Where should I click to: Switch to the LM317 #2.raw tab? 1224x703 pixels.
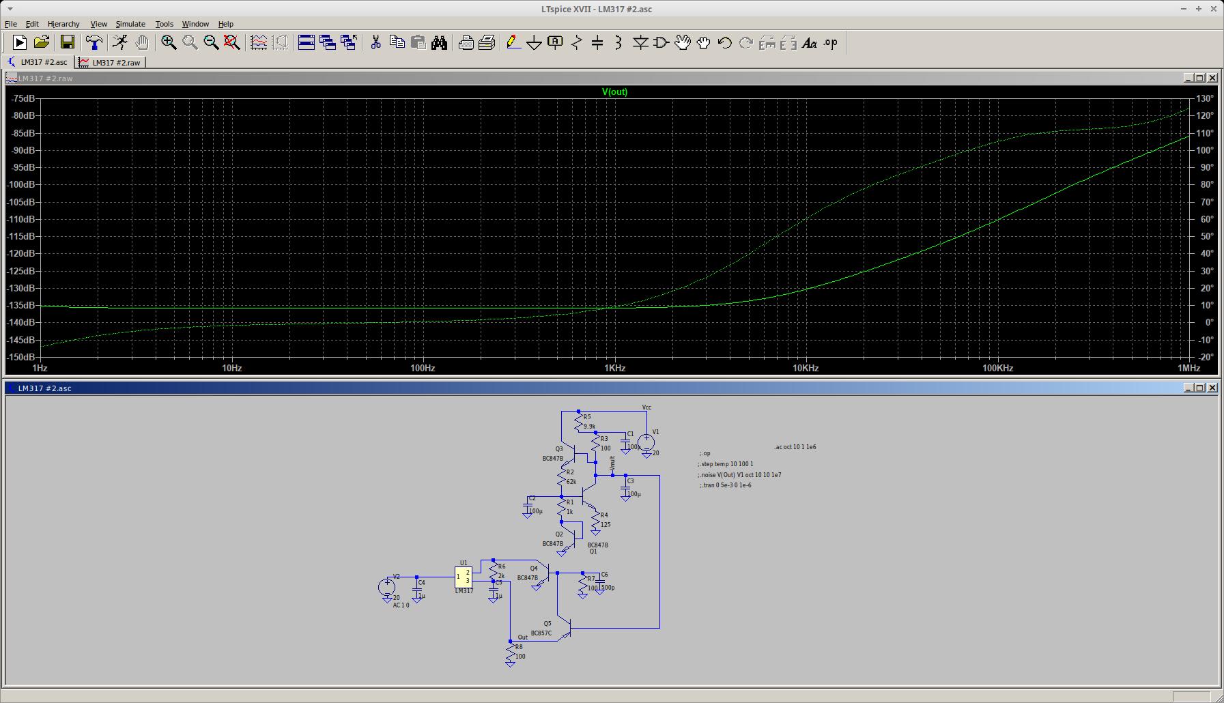tap(110, 62)
